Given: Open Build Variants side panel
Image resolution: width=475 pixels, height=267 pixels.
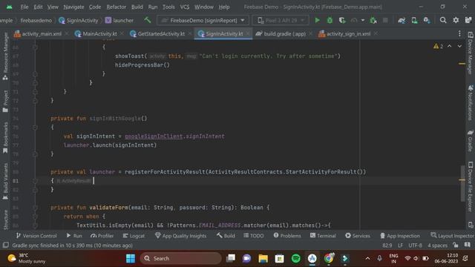Looking at the screenshot, I should click(x=5, y=181).
